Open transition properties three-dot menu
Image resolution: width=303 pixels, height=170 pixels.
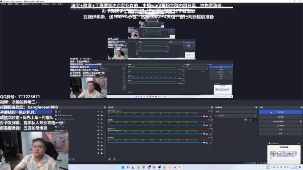point(255,120)
